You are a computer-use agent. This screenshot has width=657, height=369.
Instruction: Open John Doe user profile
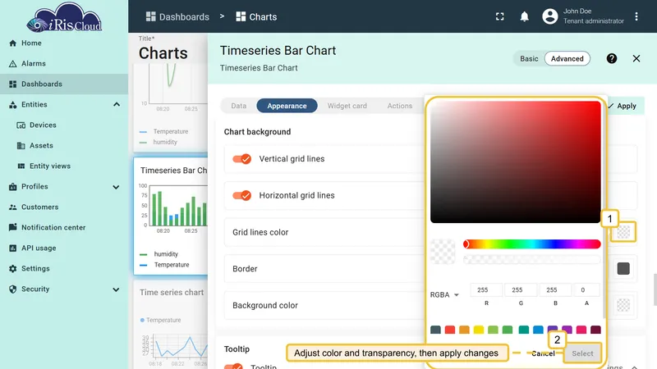pos(583,16)
